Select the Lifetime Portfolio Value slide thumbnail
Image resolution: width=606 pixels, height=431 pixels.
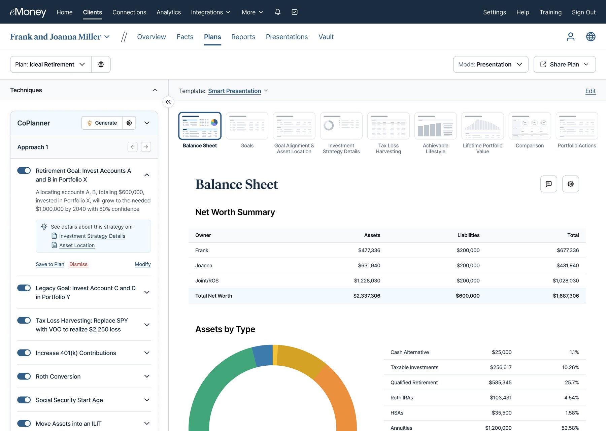click(x=483, y=126)
